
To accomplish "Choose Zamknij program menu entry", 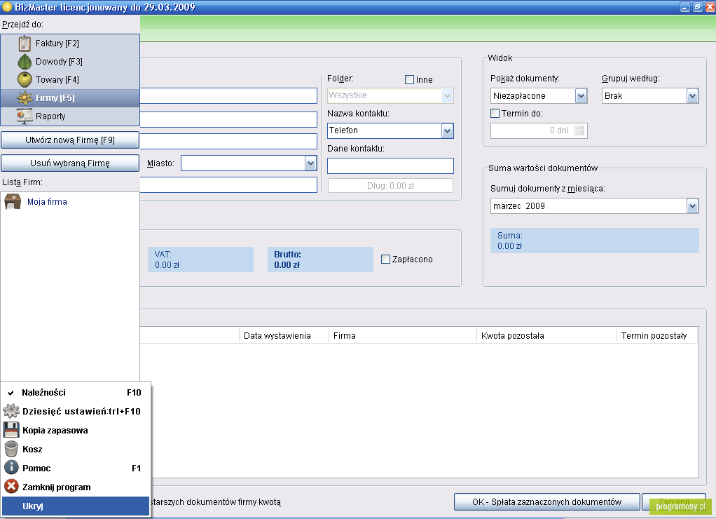I will click(76, 487).
